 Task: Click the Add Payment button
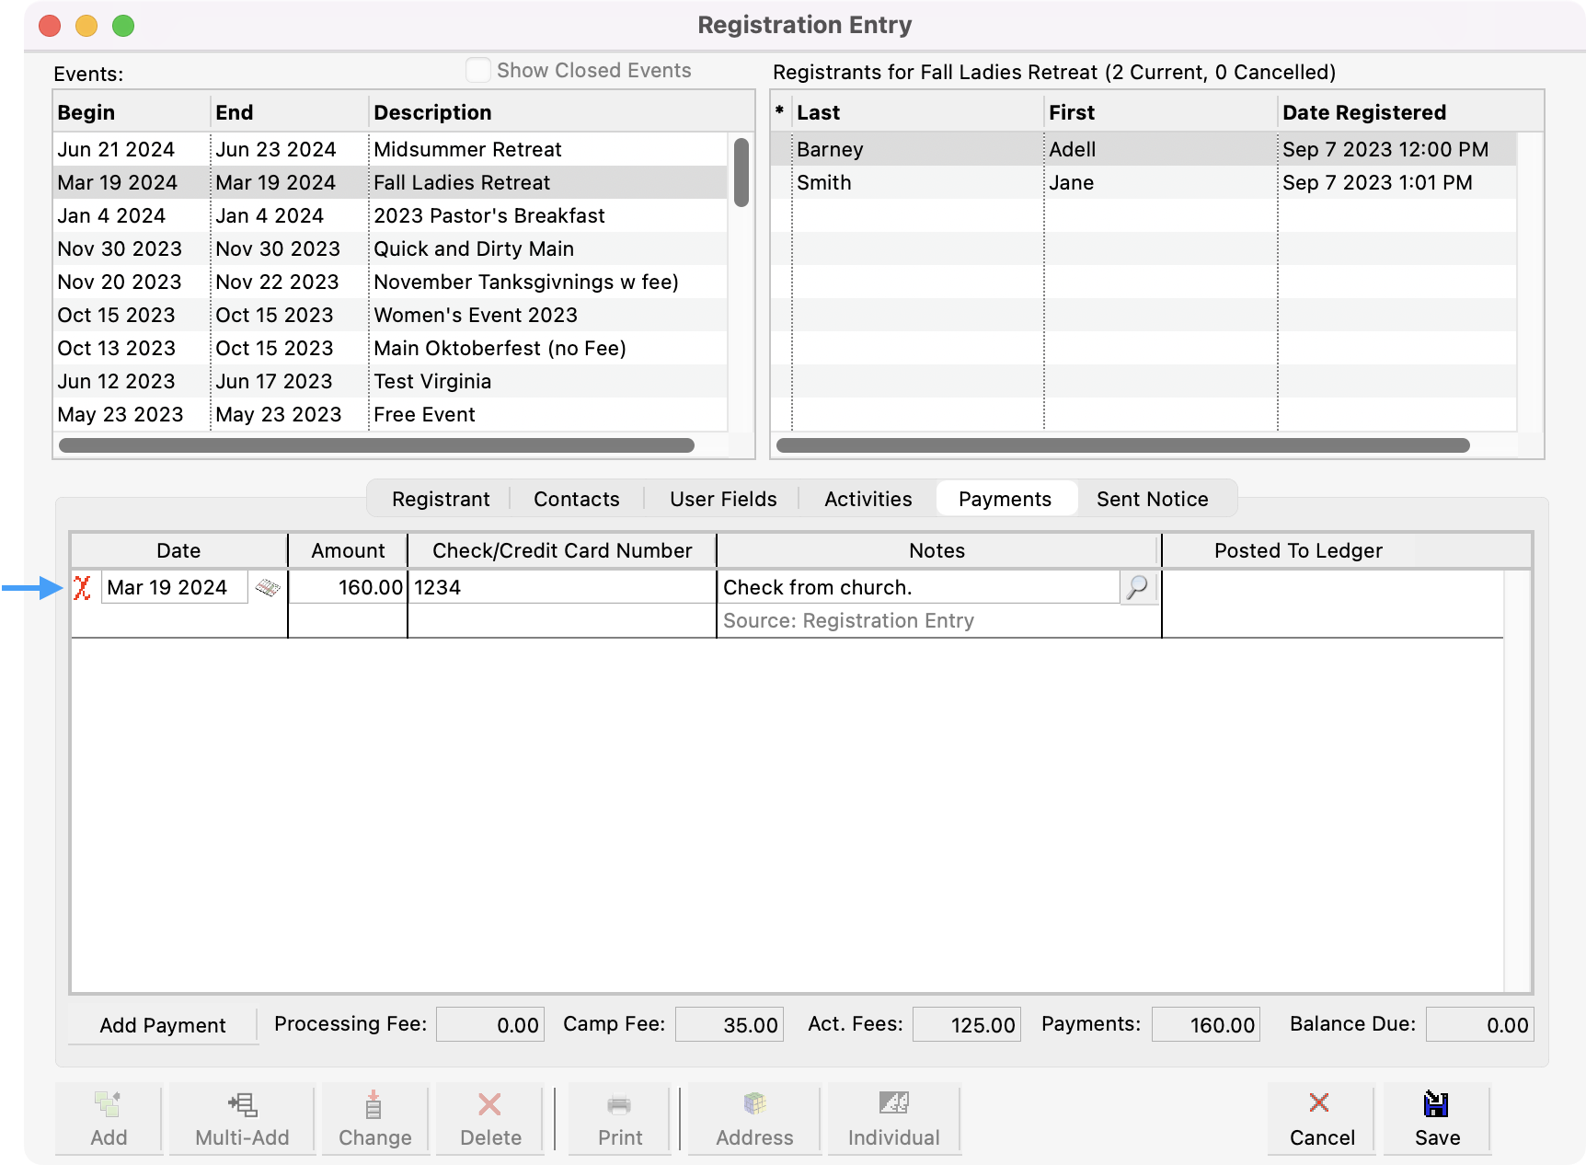[163, 1025]
